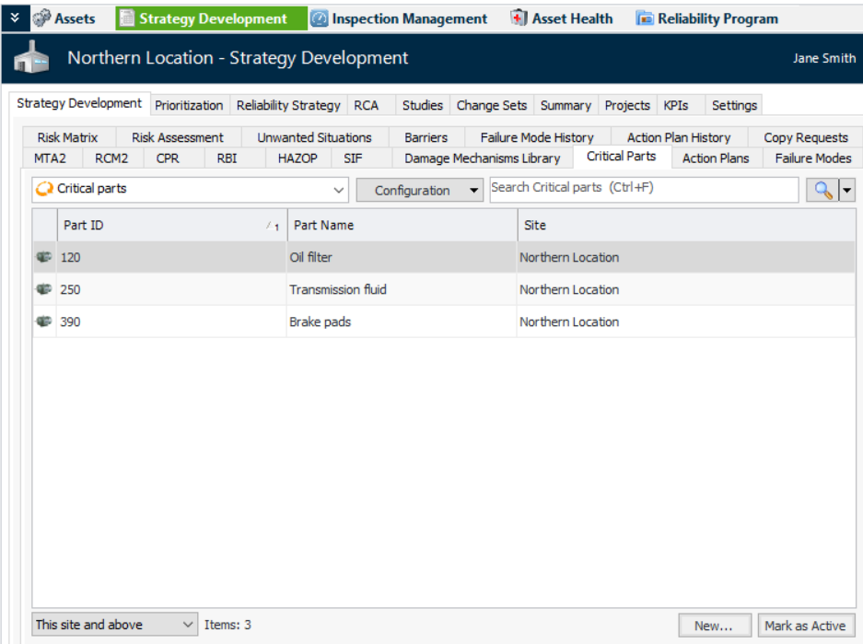
Task: Select the Brake pads part name
Action: [320, 322]
